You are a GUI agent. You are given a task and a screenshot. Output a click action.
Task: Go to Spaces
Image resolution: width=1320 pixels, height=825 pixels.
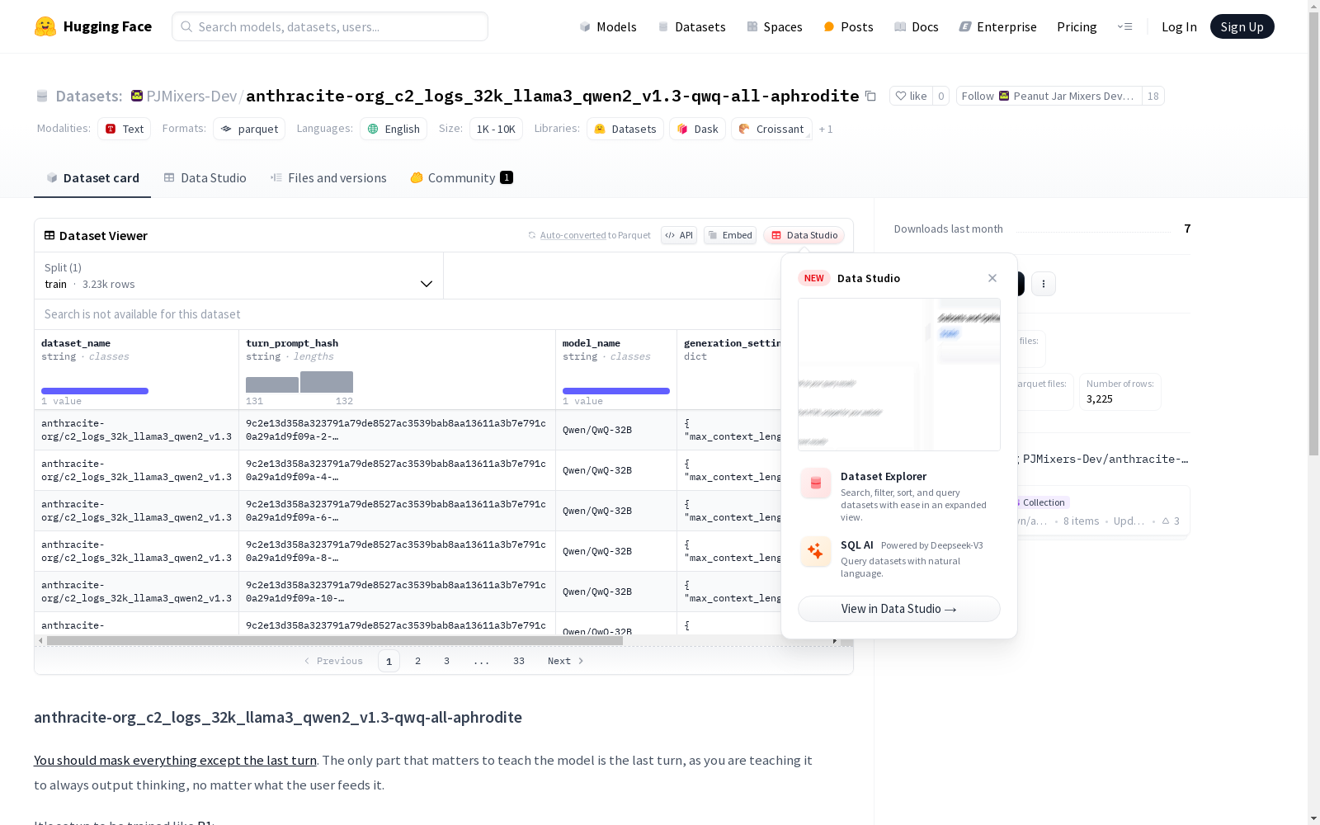[x=775, y=26]
